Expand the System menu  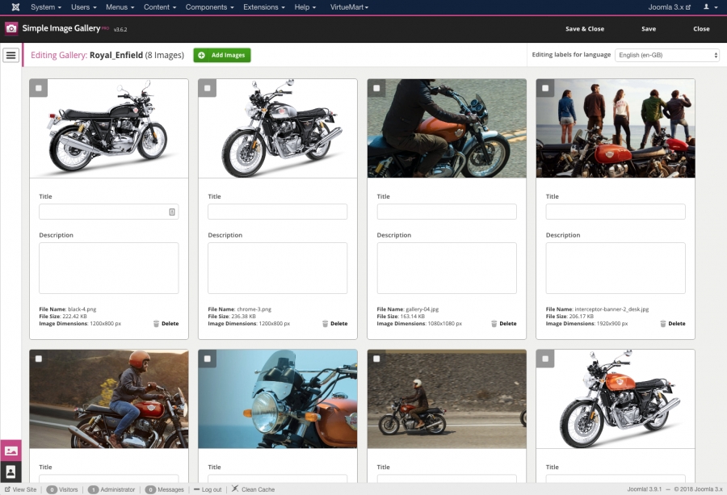coord(46,7)
